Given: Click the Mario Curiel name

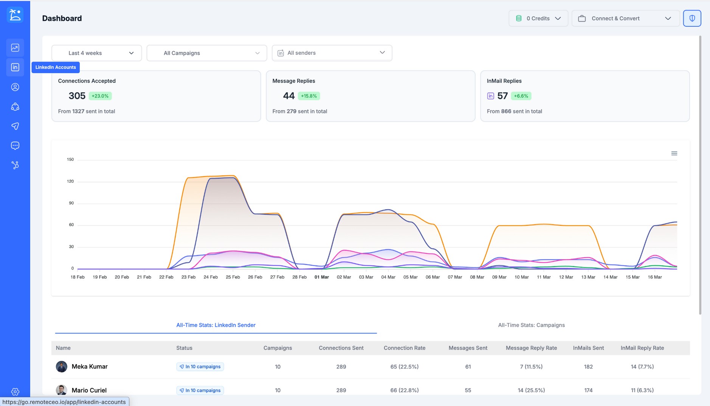Looking at the screenshot, I should [89, 390].
